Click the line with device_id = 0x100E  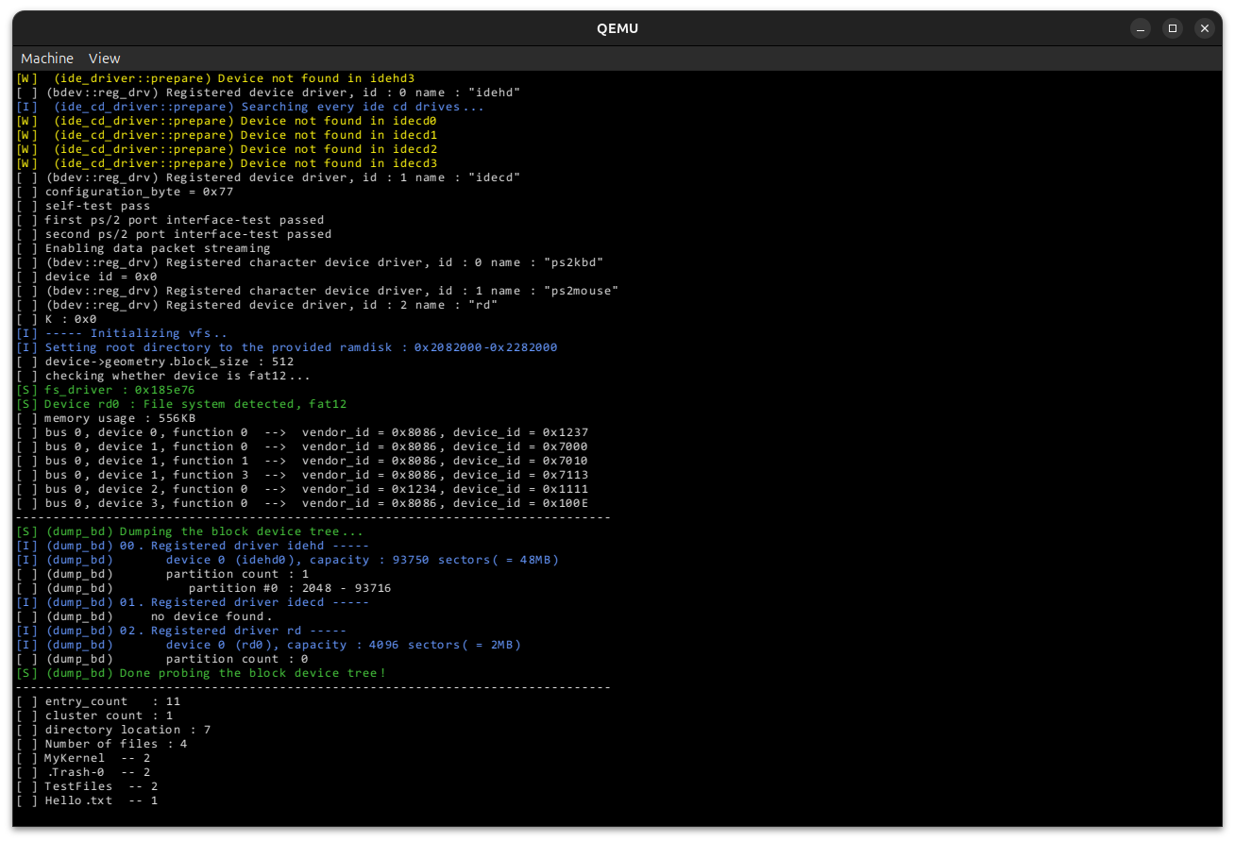click(316, 503)
